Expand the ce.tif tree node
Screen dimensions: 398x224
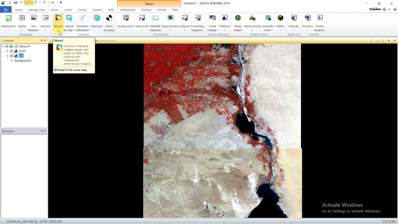[x=7, y=51]
